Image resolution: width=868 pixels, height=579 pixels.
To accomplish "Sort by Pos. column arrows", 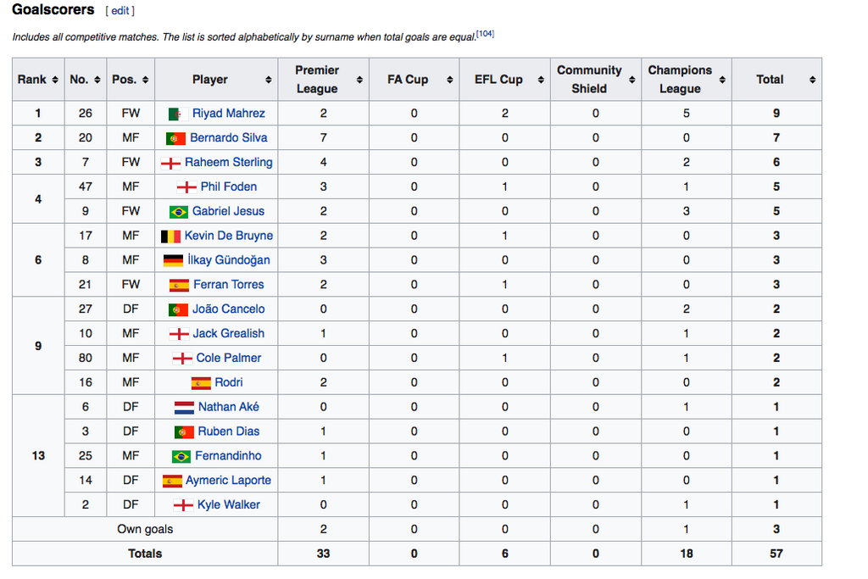I will pyautogui.click(x=145, y=80).
